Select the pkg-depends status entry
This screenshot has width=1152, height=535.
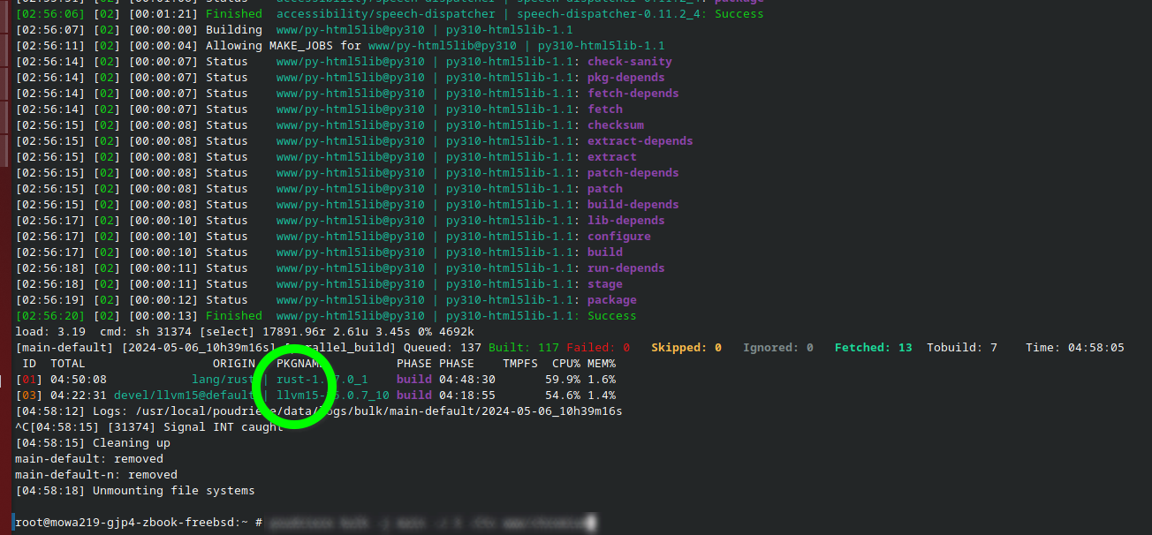[x=625, y=78]
